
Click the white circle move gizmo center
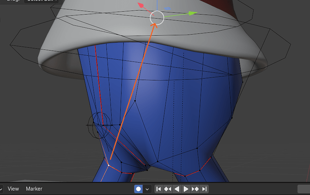[x=157, y=18]
